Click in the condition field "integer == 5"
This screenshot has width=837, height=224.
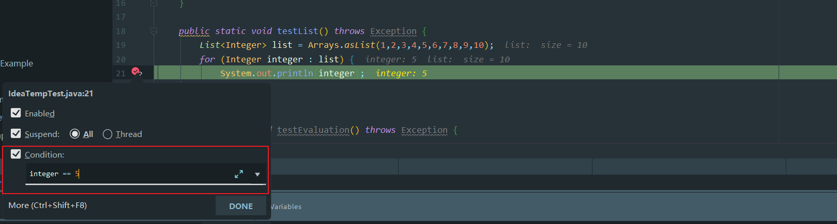click(x=129, y=174)
